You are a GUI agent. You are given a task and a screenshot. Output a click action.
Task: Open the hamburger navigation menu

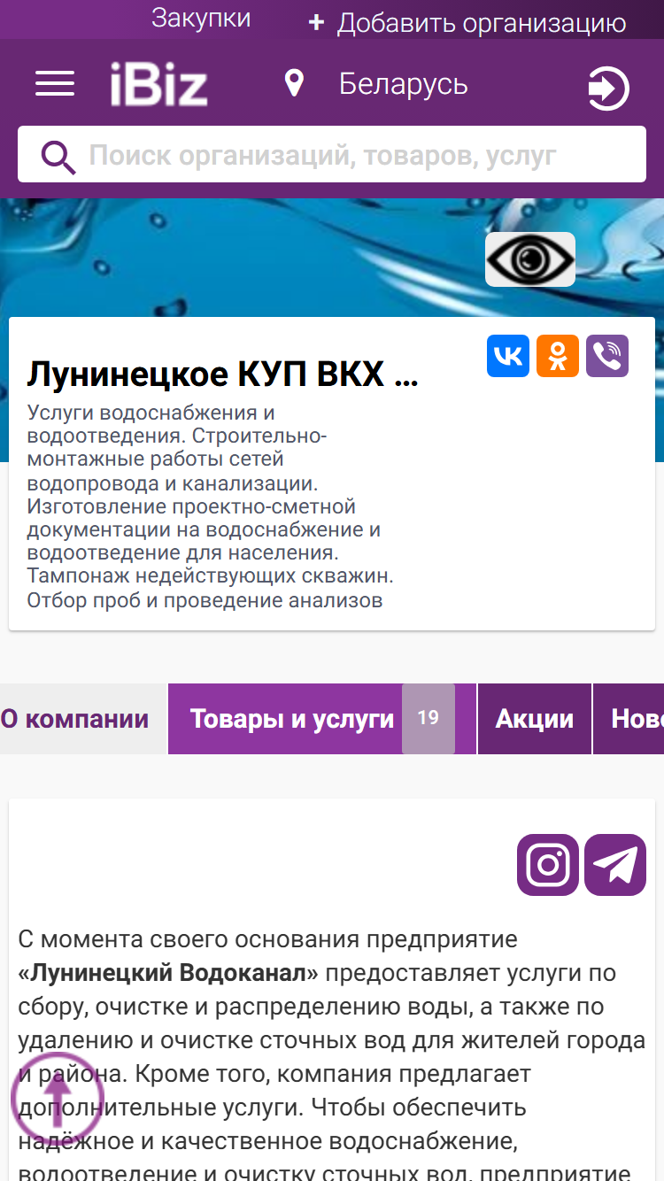click(x=55, y=84)
